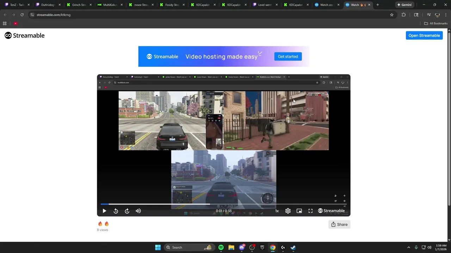
Task: Click the streamable.com address bar
Action: [x=211, y=15]
